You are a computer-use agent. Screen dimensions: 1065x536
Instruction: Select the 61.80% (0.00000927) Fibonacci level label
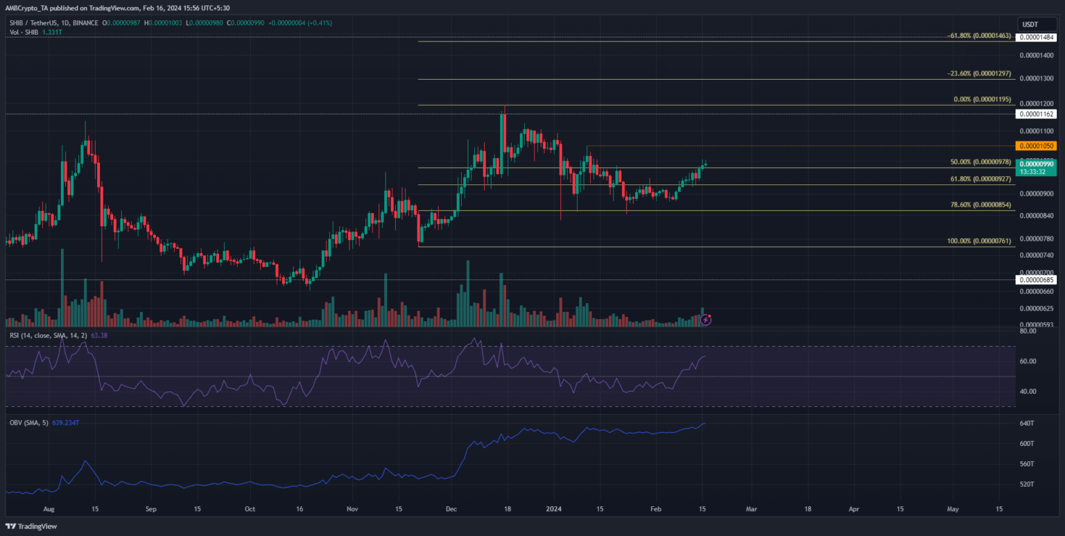point(980,179)
